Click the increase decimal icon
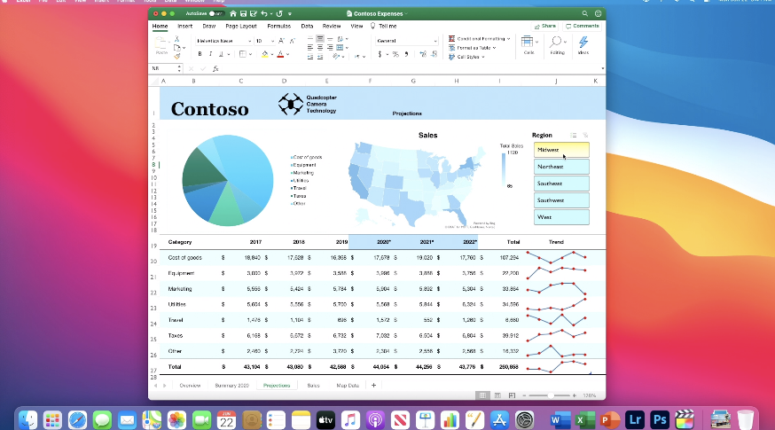The width and height of the screenshot is (775, 430). (423, 54)
